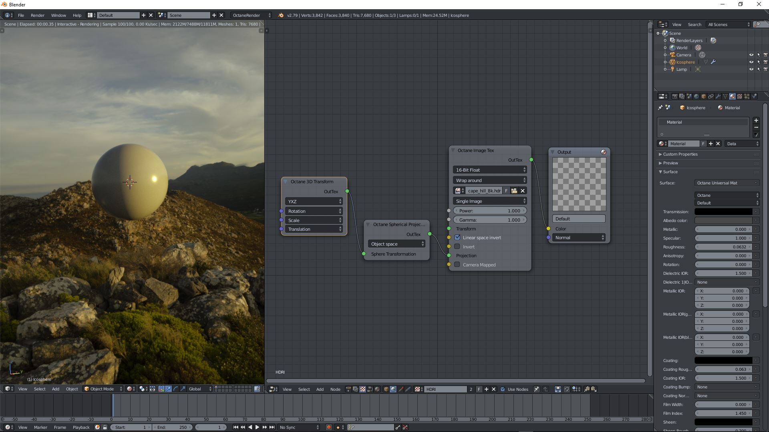Open the node editor Add menu

(320, 389)
